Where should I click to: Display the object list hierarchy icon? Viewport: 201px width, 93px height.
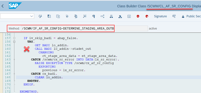coord(111,16)
